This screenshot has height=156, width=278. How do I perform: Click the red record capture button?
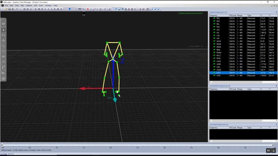click(x=88, y=9)
